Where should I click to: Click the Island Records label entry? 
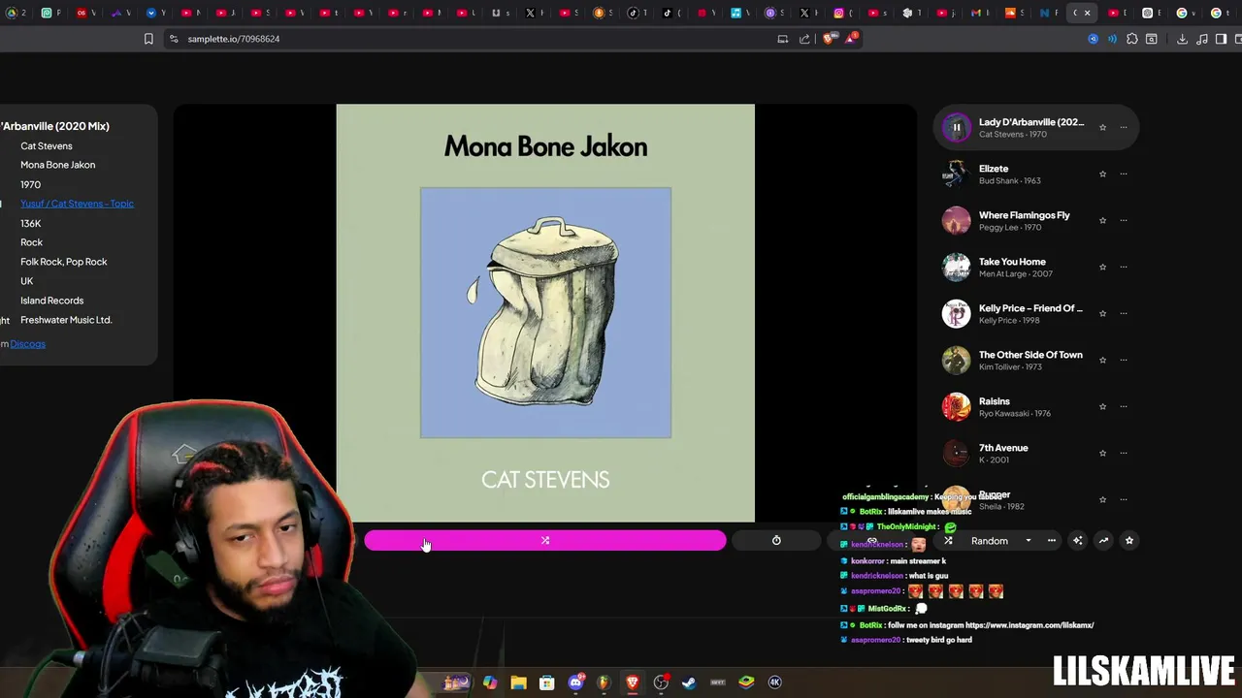[51, 301]
